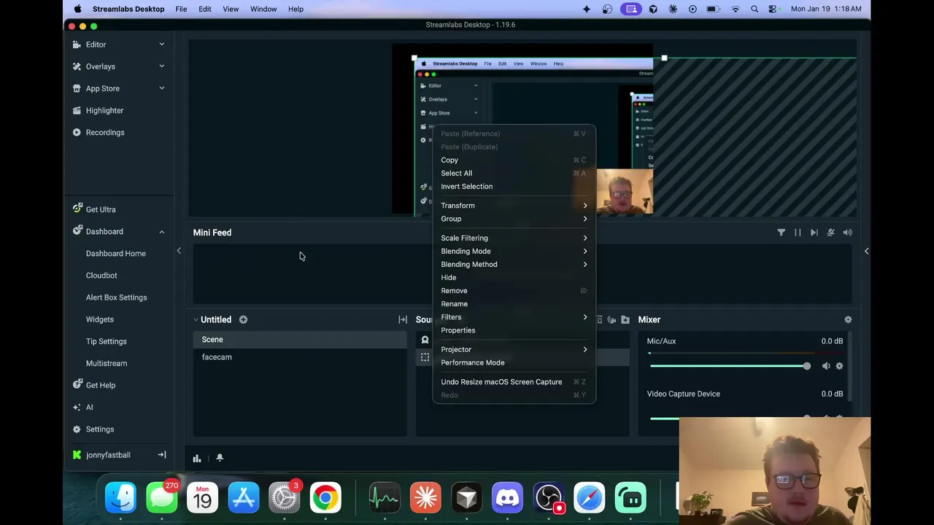This screenshot has height=525, width=934.
Task: Open the Scale Filtering submenu
Action: 514,238
